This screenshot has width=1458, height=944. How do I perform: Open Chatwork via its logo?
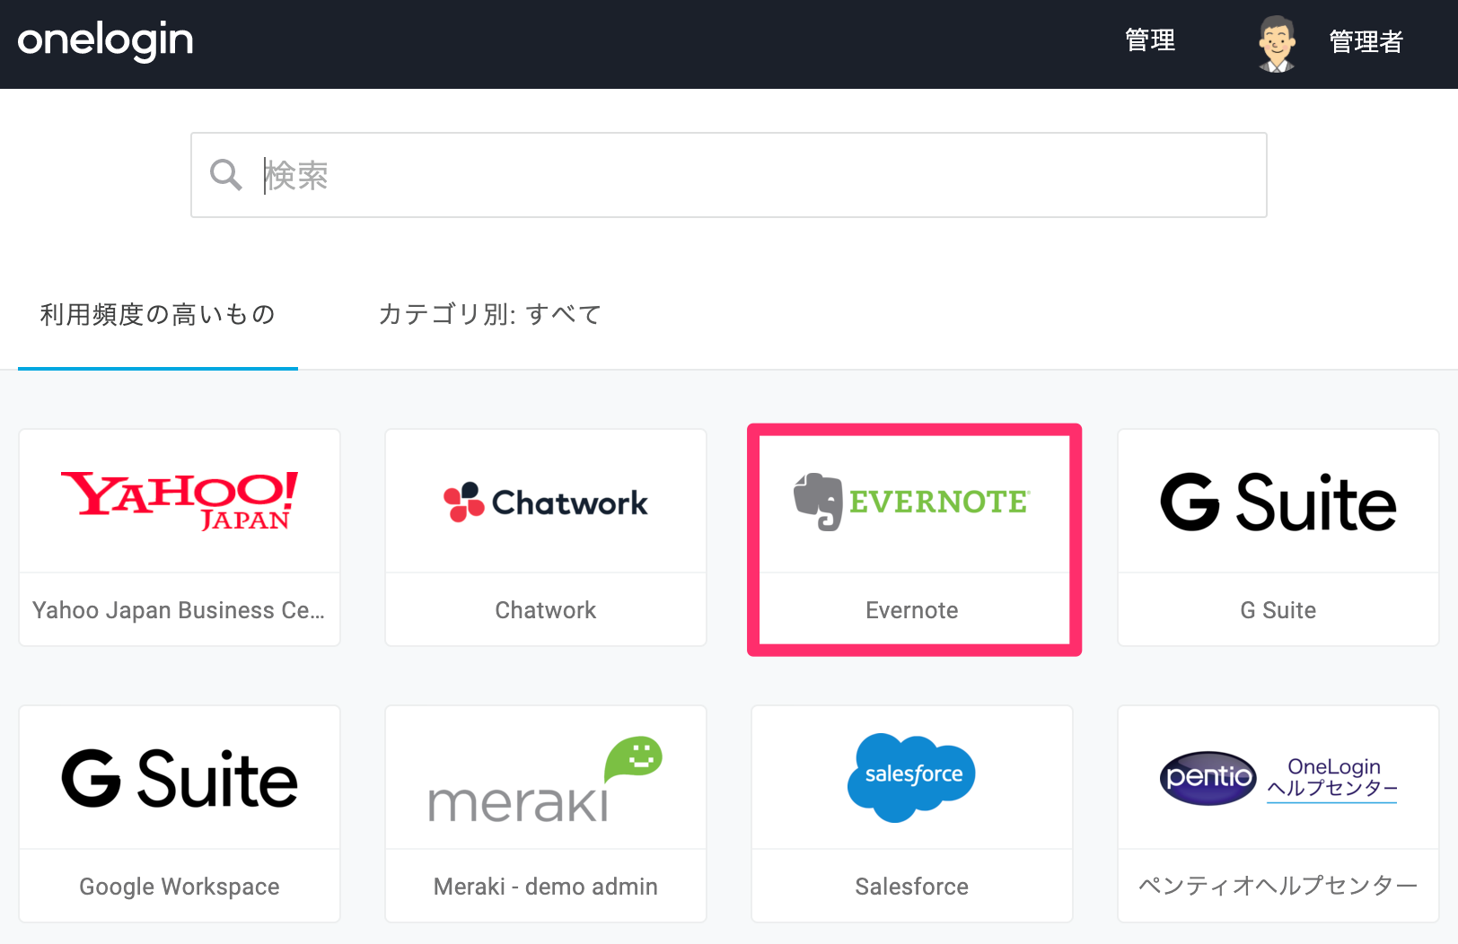click(546, 503)
